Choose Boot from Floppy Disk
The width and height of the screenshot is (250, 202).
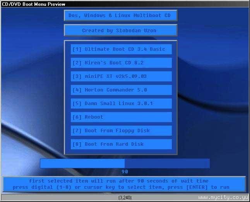coord(121,131)
